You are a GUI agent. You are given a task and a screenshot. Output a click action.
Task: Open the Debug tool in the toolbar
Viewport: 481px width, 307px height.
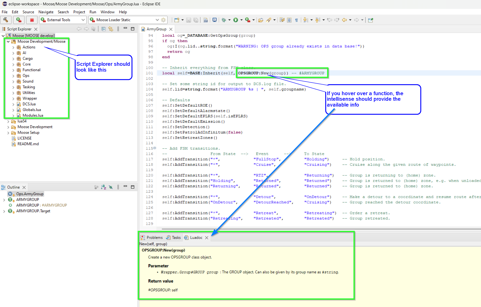tap(224, 20)
